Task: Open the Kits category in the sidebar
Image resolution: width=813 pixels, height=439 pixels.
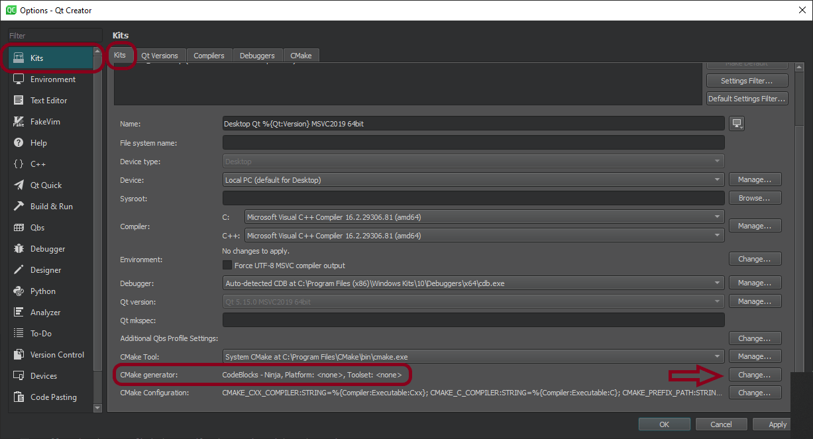Action: coord(51,58)
